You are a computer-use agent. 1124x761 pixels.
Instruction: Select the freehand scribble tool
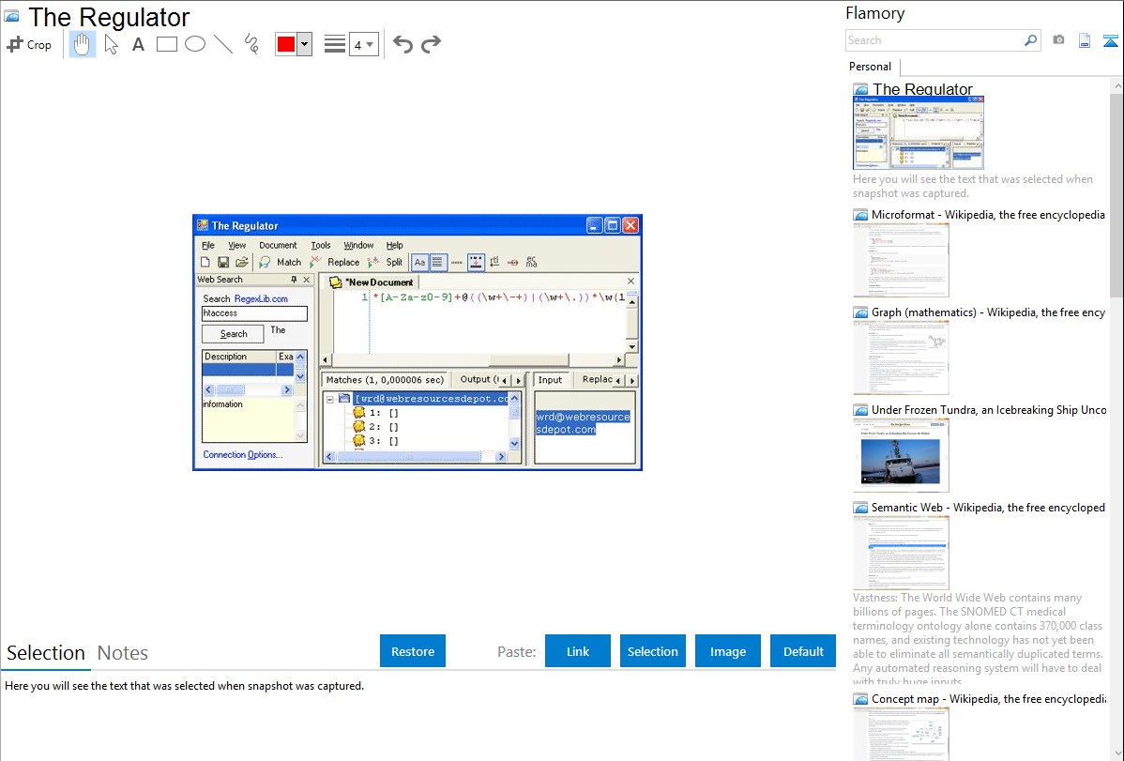(x=251, y=44)
